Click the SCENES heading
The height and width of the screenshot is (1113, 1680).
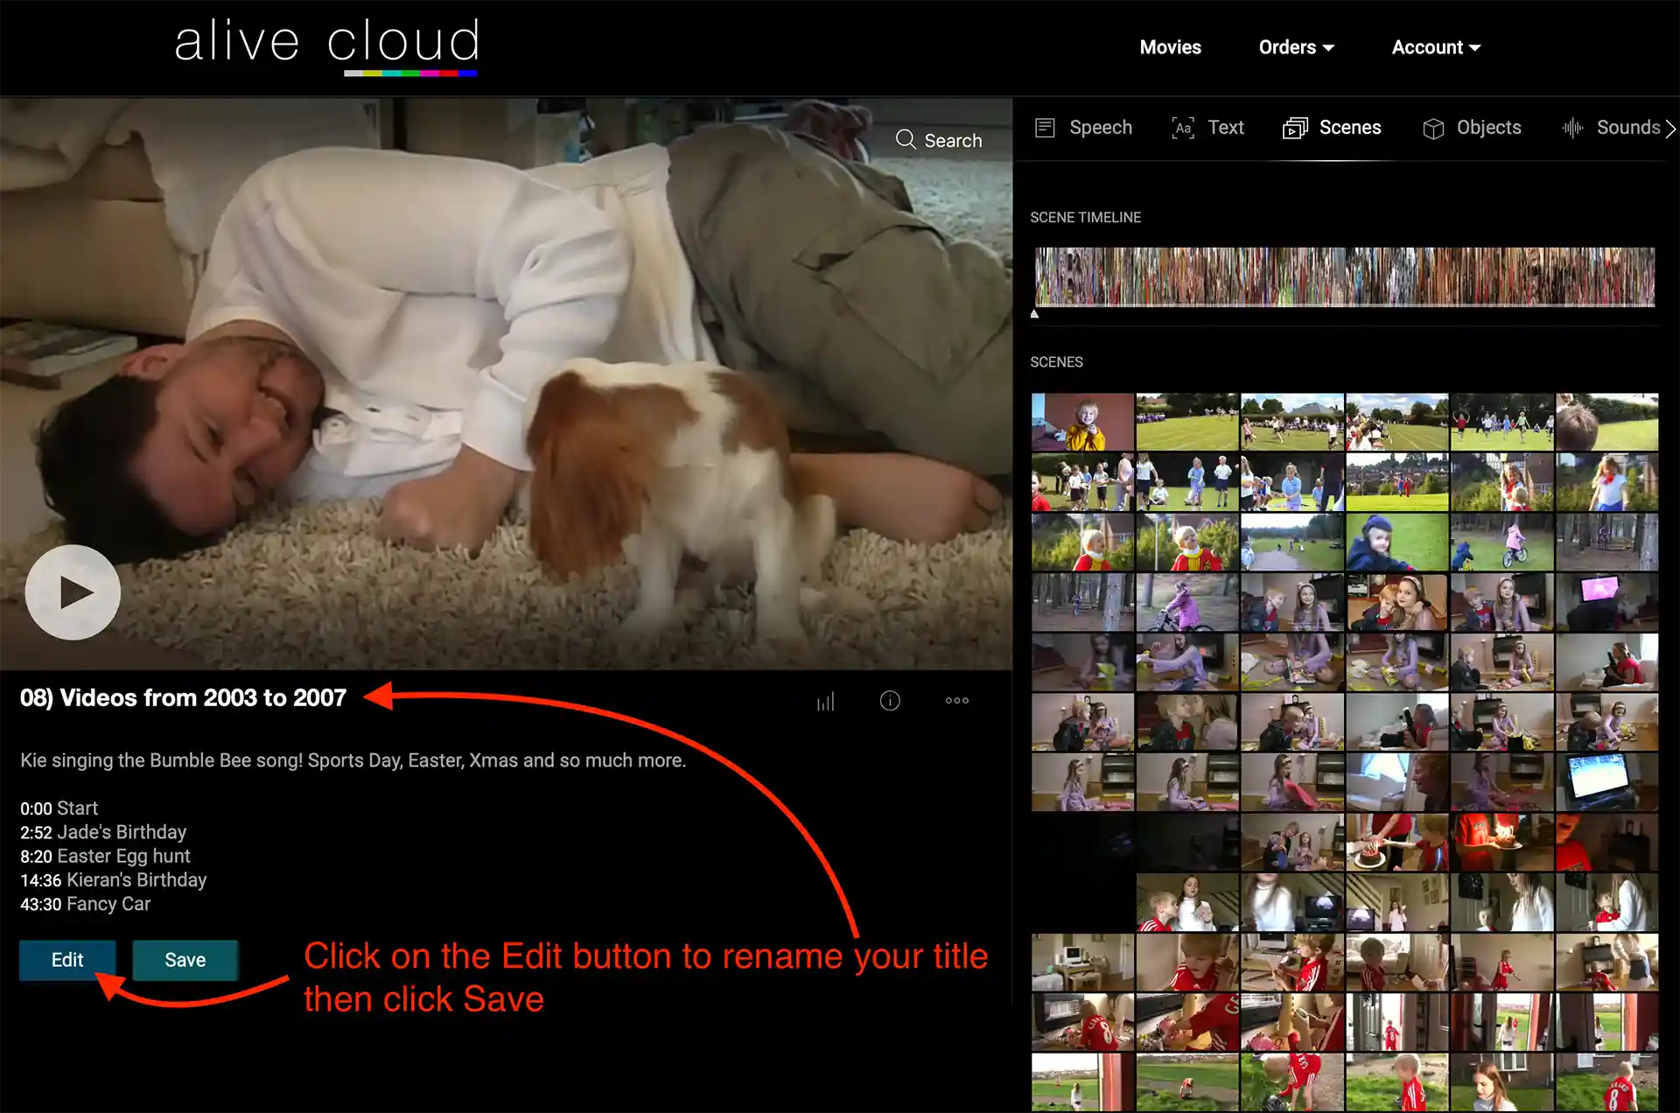tap(1056, 362)
